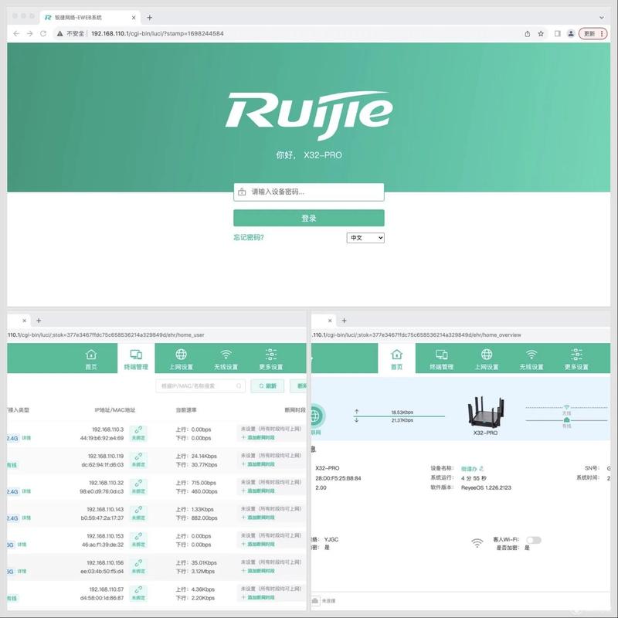618x618 pixels.
Task: Add offline period for 192.168.110.57
Action: click(x=258, y=597)
